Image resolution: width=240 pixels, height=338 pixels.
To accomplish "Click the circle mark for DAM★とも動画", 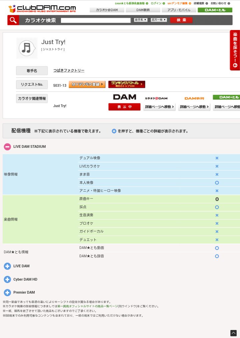I will (217, 248).
